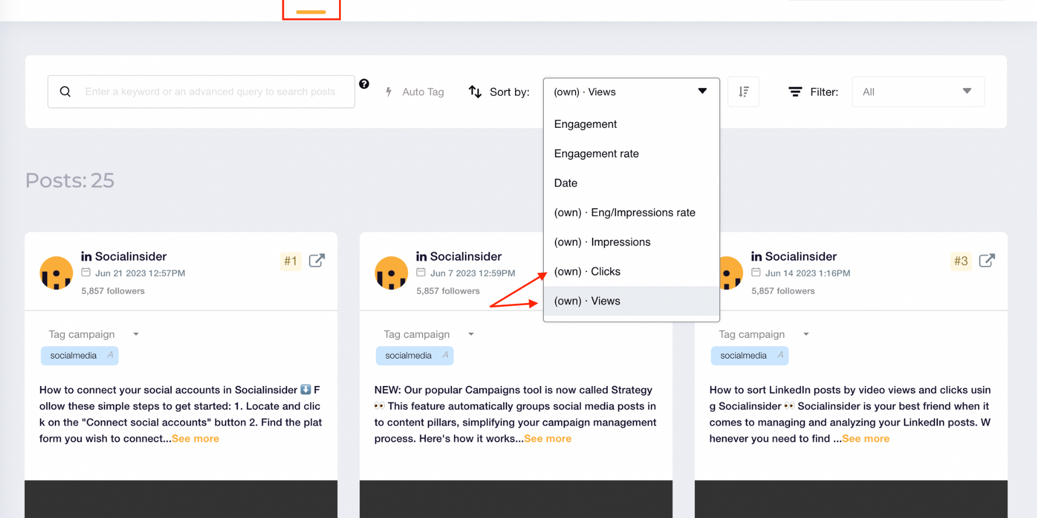Click the #1 rank badge
Image resolution: width=1037 pixels, height=518 pixels.
coord(291,261)
